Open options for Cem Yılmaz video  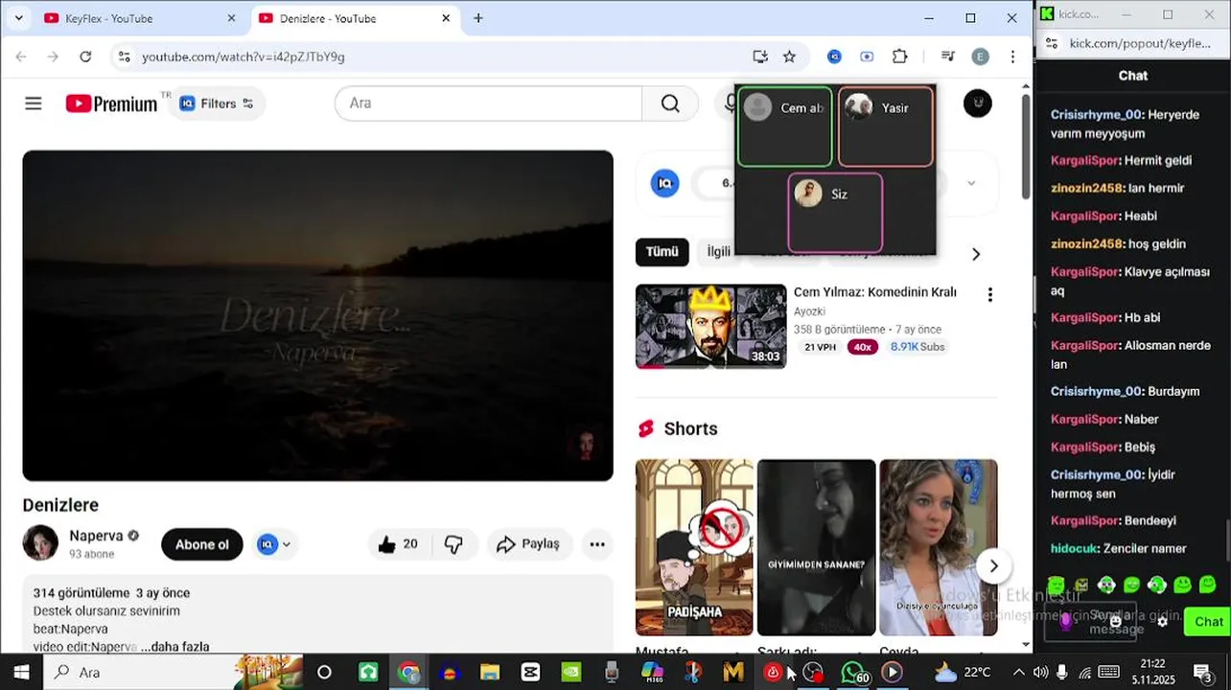click(x=989, y=294)
